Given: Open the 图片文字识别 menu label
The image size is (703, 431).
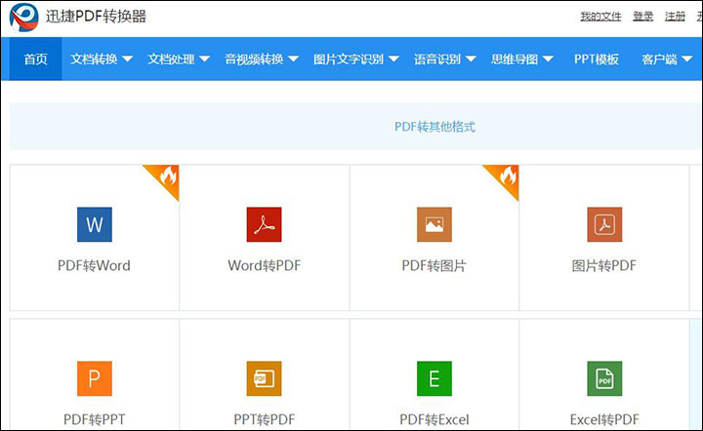Looking at the screenshot, I should click(349, 59).
